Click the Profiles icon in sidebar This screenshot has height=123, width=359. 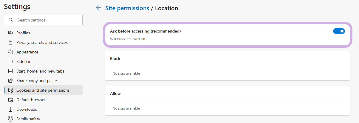(x=10, y=33)
